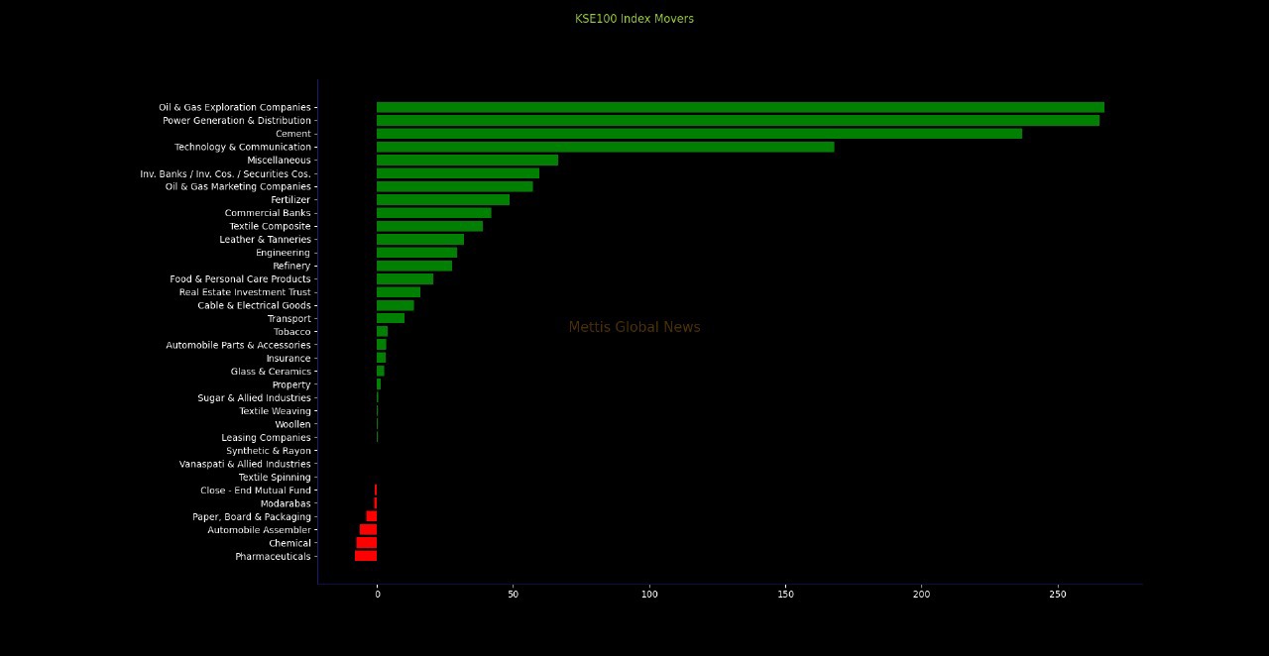The image size is (1269, 656).
Task: Click the red Automobile Assembler bar
Action: [368, 530]
